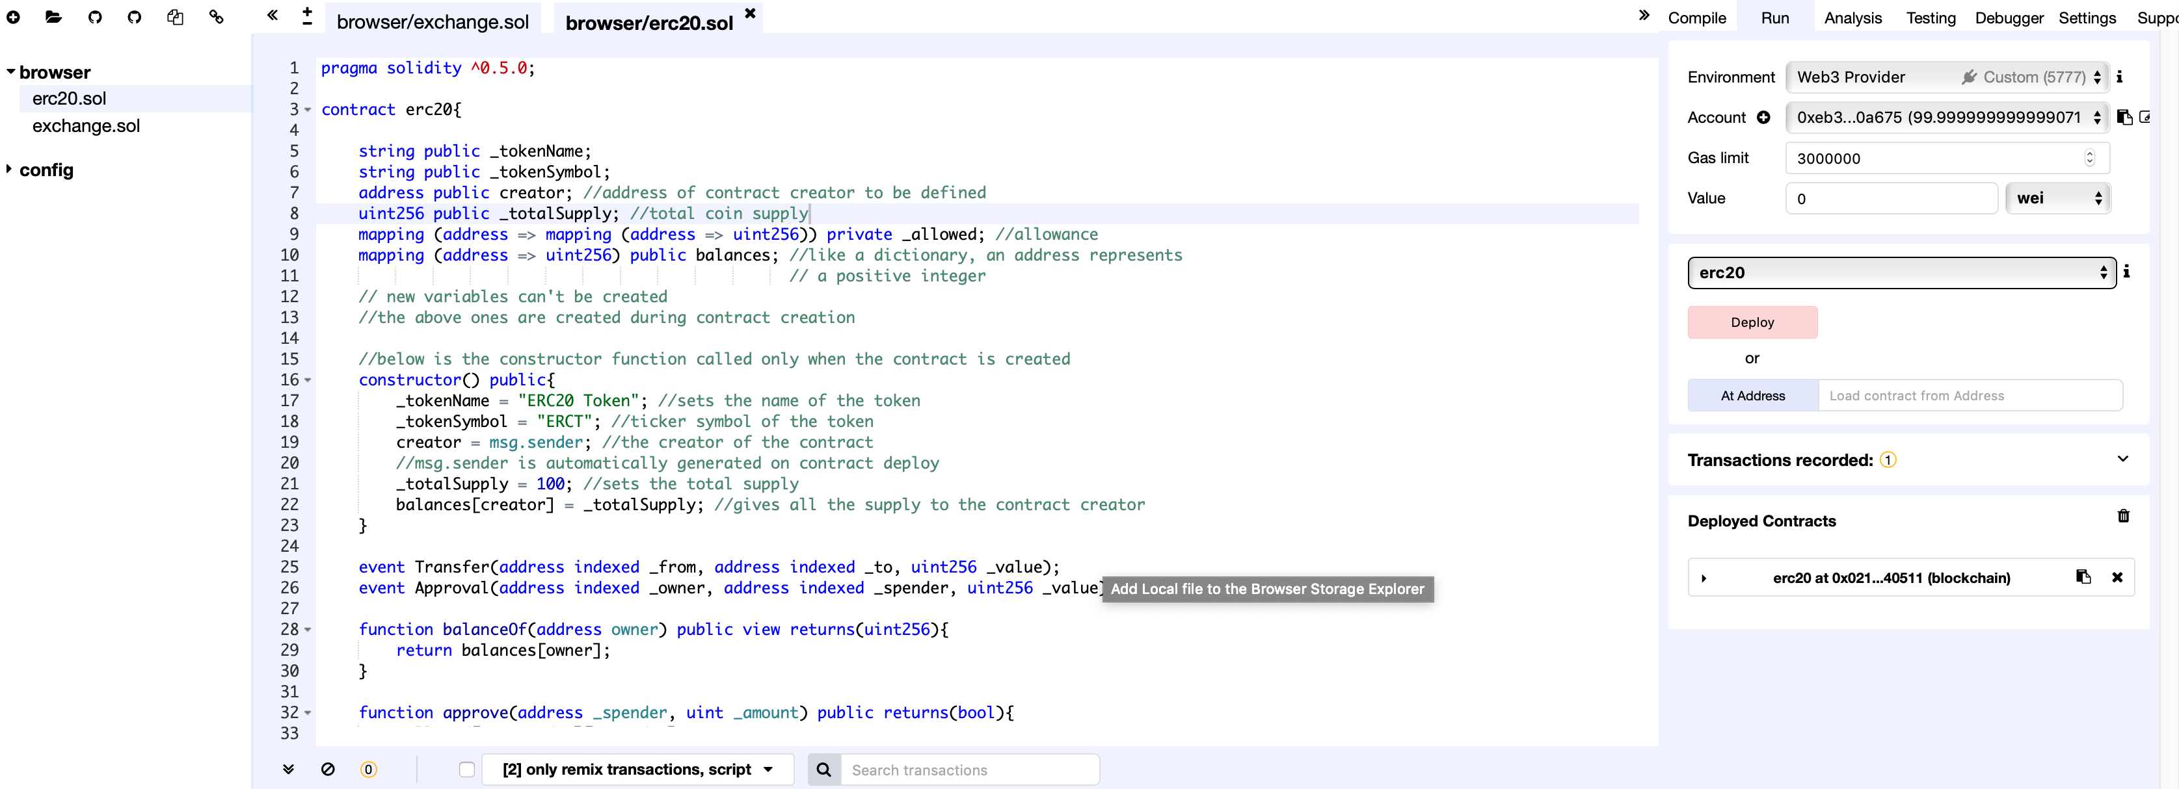Add local file via open-folder icon

tap(53, 17)
